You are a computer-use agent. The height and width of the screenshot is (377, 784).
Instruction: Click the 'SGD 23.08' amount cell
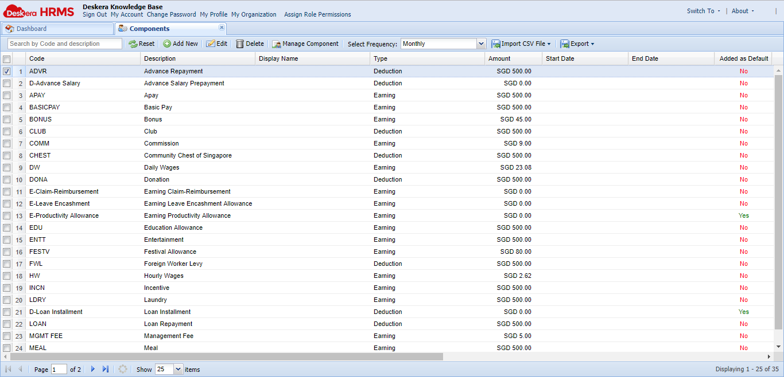click(515, 167)
